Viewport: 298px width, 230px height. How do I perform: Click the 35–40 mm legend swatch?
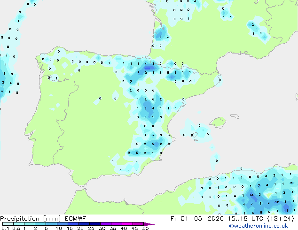116,224
